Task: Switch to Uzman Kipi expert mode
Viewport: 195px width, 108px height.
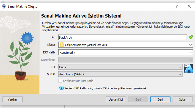Action: tap(116, 100)
